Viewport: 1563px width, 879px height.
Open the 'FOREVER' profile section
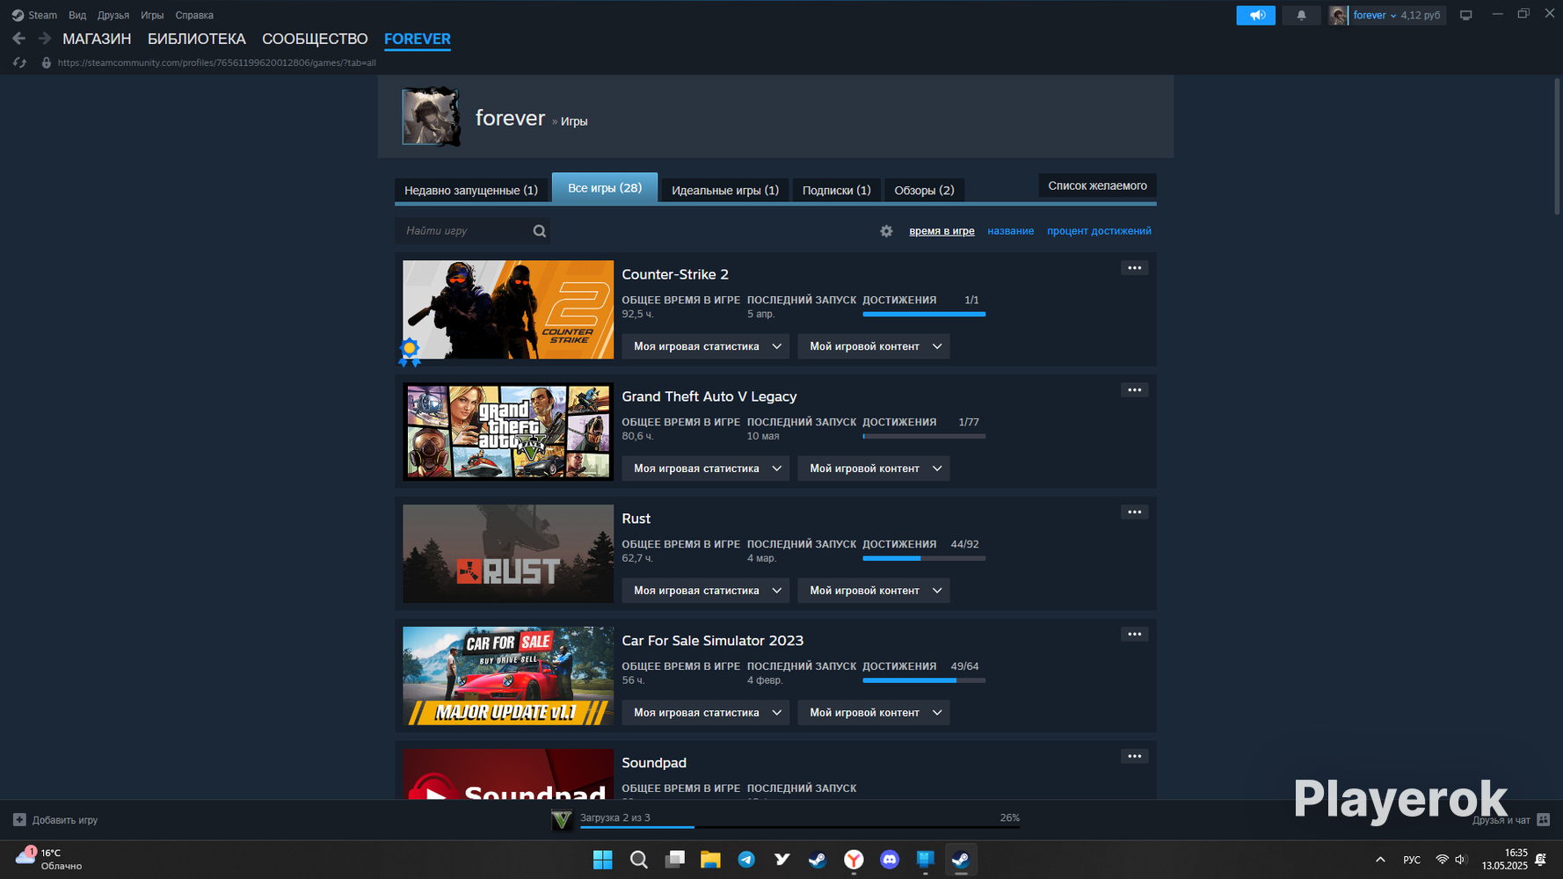pyautogui.click(x=418, y=39)
